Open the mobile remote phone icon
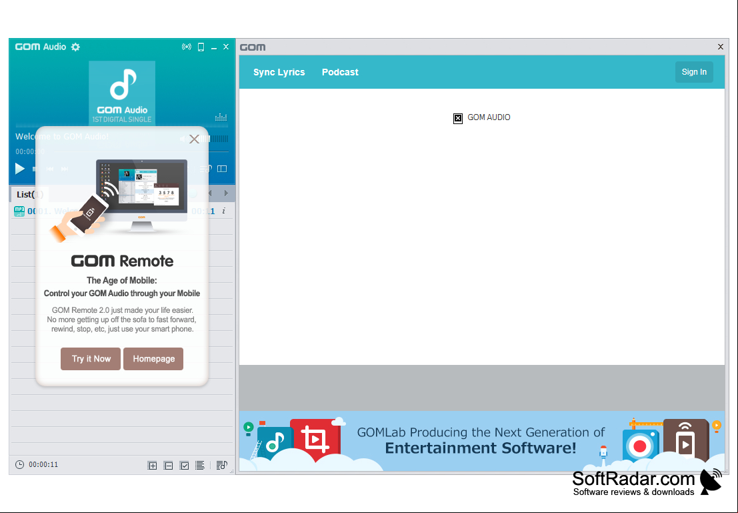The height and width of the screenshot is (513, 738). [201, 47]
